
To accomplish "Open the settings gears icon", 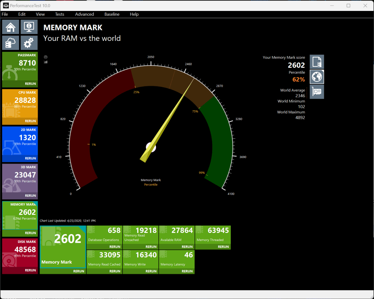I will point(29,43).
